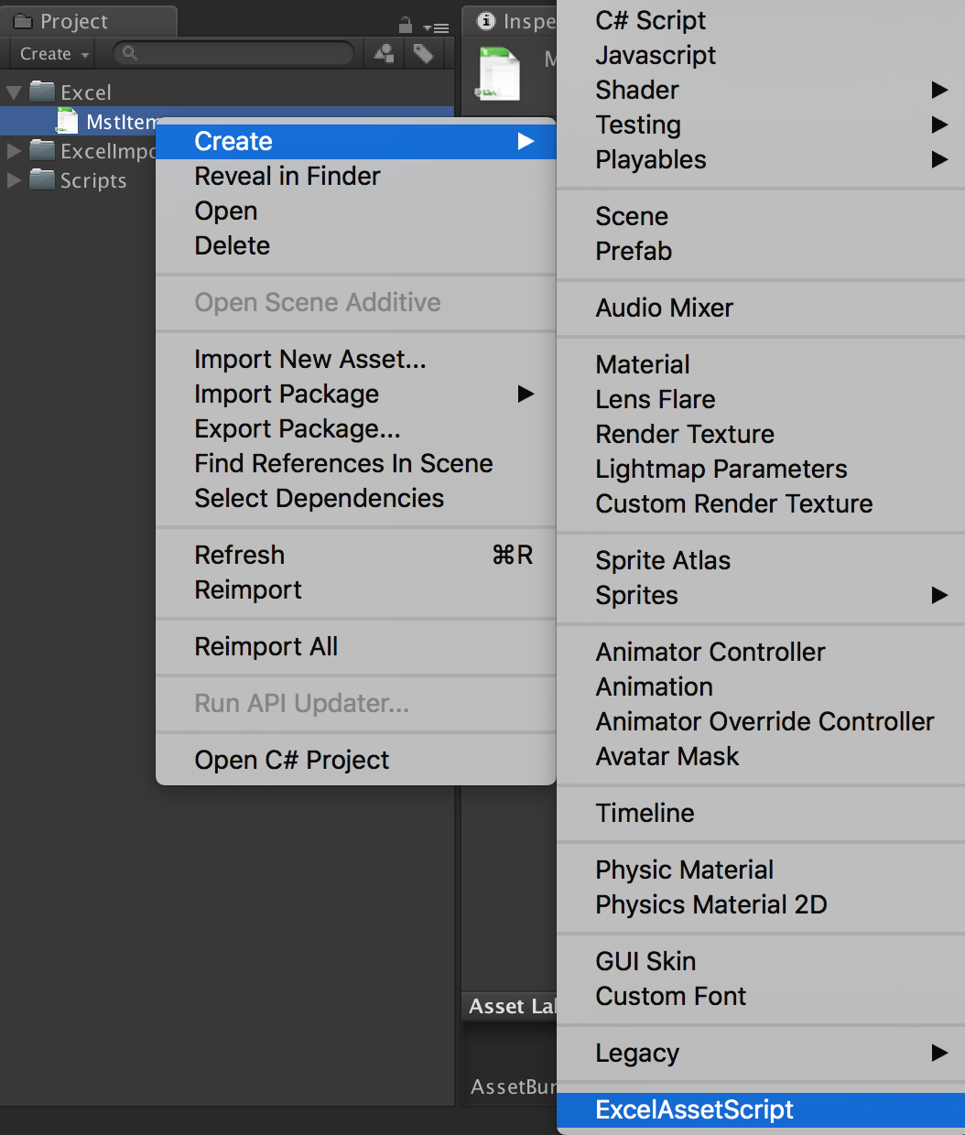Click the label tag filter icon
The width and height of the screenshot is (965, 1135).
[x=423, y=53]
